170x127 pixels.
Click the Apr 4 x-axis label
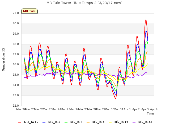click(x=154, y=109)
